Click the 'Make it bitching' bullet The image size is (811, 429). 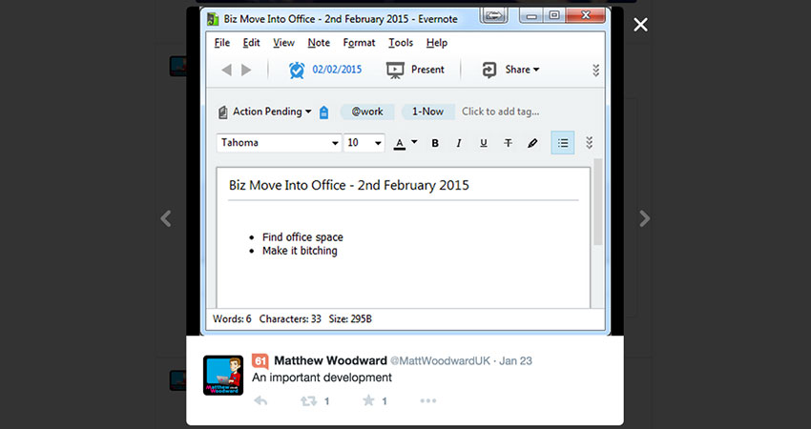300,251
